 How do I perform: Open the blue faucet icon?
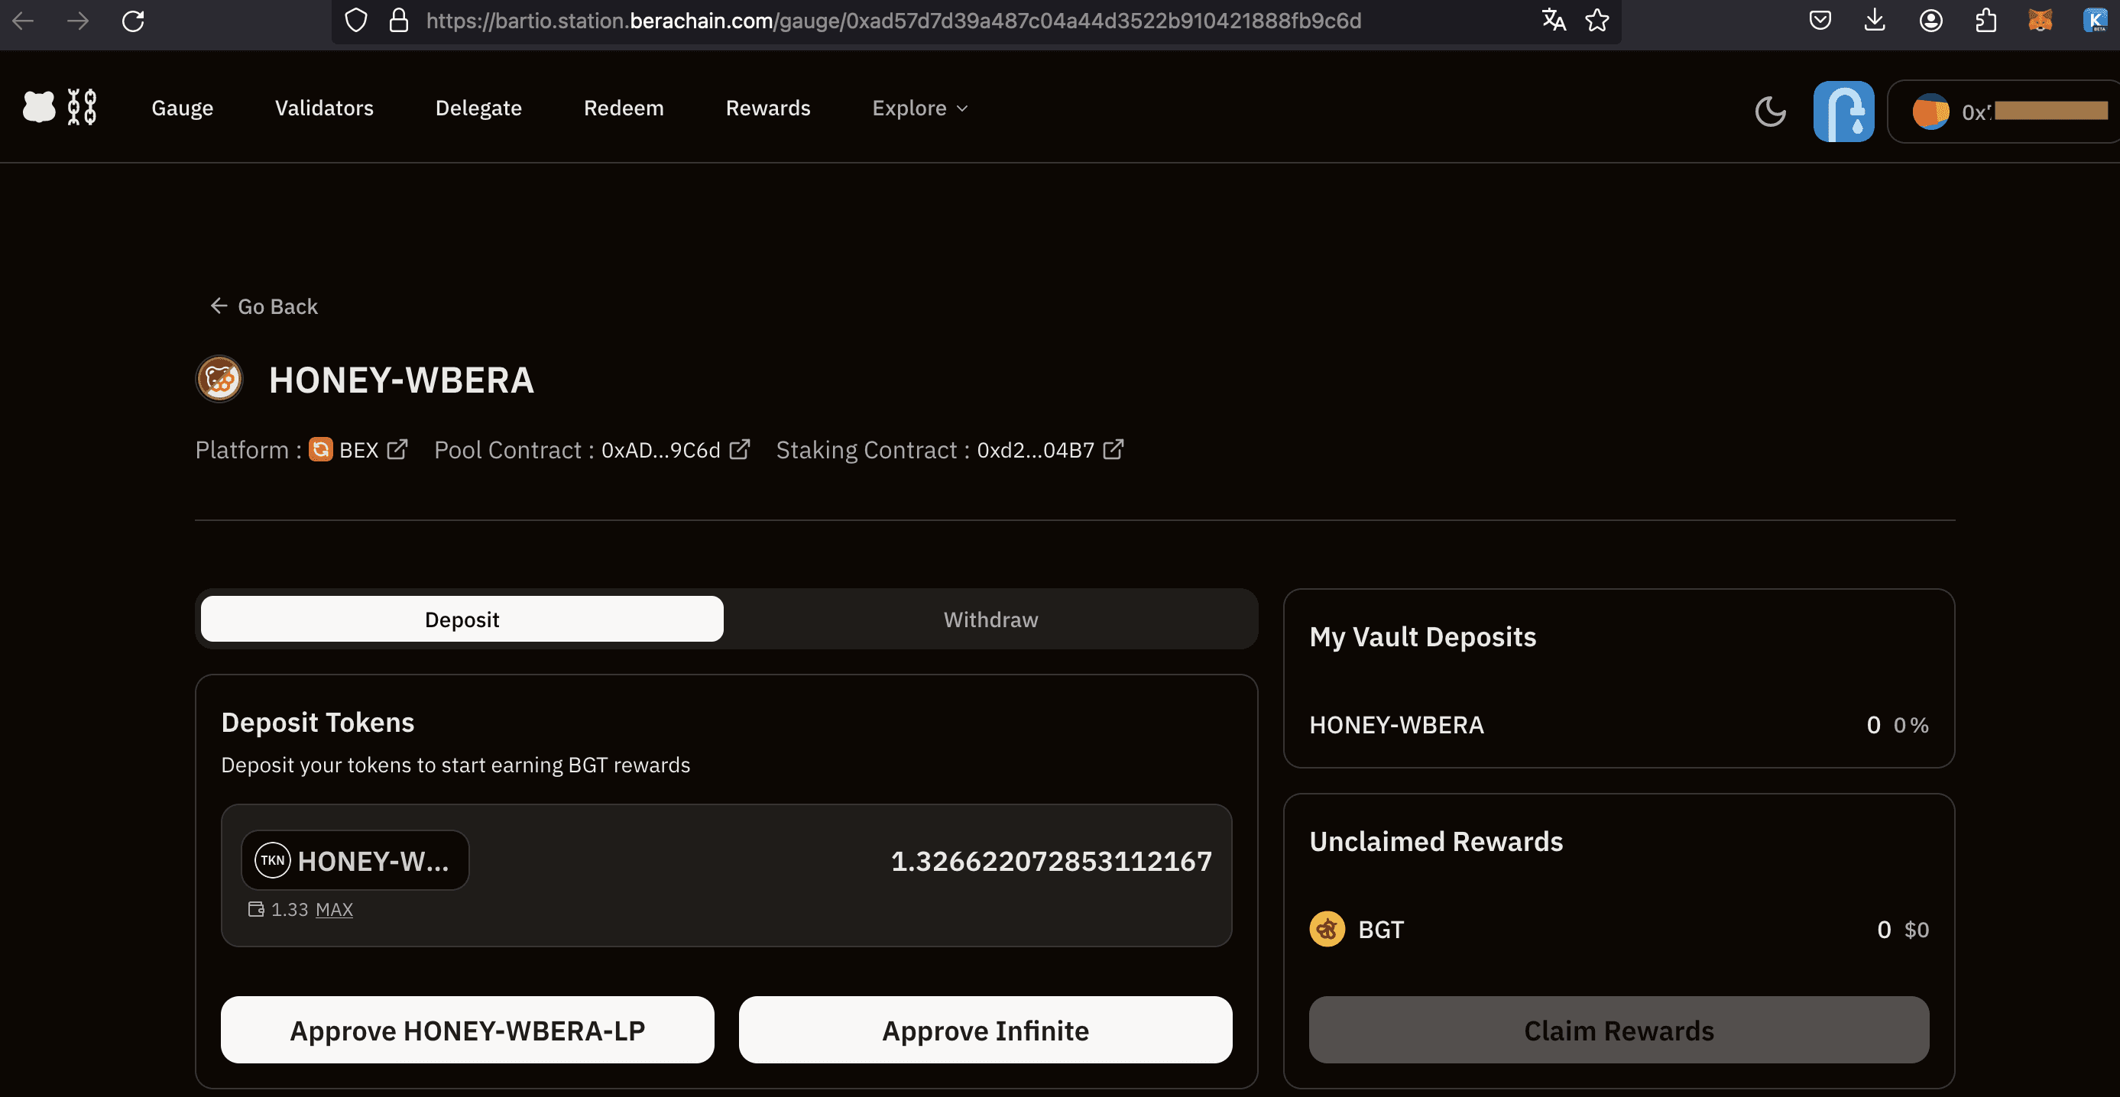pyautogui.click(x=1843, y=111)
